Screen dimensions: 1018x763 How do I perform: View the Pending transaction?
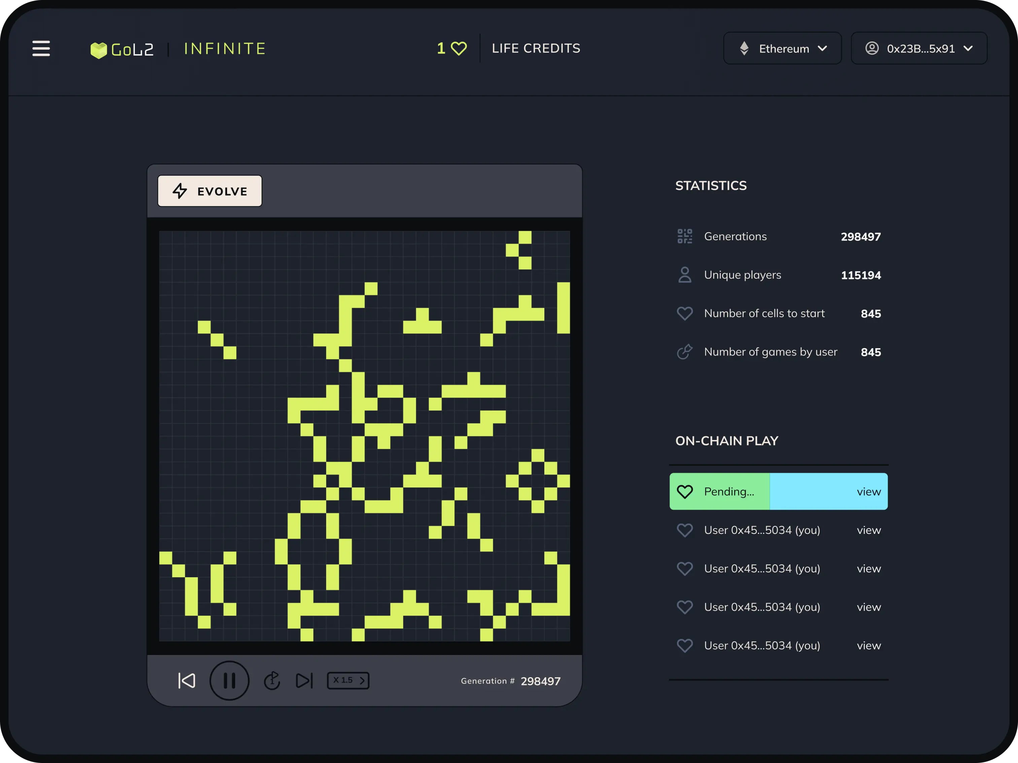click(869, 492)
